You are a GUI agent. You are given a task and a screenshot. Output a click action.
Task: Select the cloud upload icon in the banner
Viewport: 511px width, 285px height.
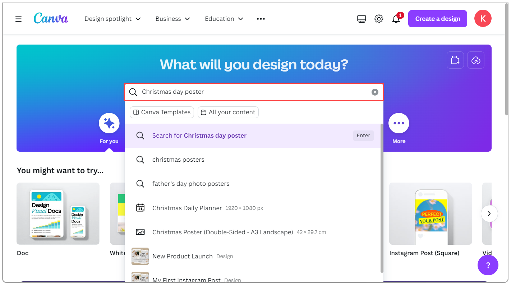[475, 60]
